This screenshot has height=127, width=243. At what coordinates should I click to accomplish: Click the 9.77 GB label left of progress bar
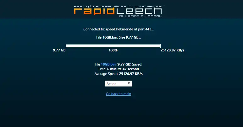[x=59, y=50]
